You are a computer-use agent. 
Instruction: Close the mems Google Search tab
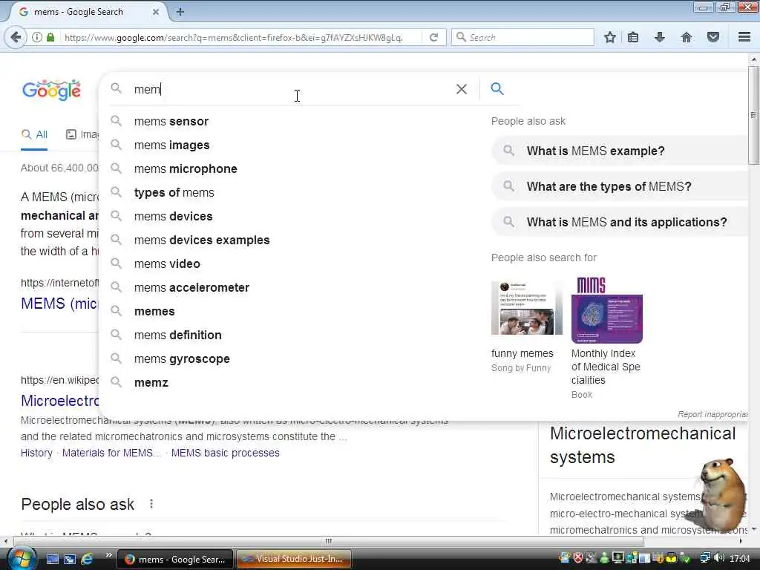(156, 12)
